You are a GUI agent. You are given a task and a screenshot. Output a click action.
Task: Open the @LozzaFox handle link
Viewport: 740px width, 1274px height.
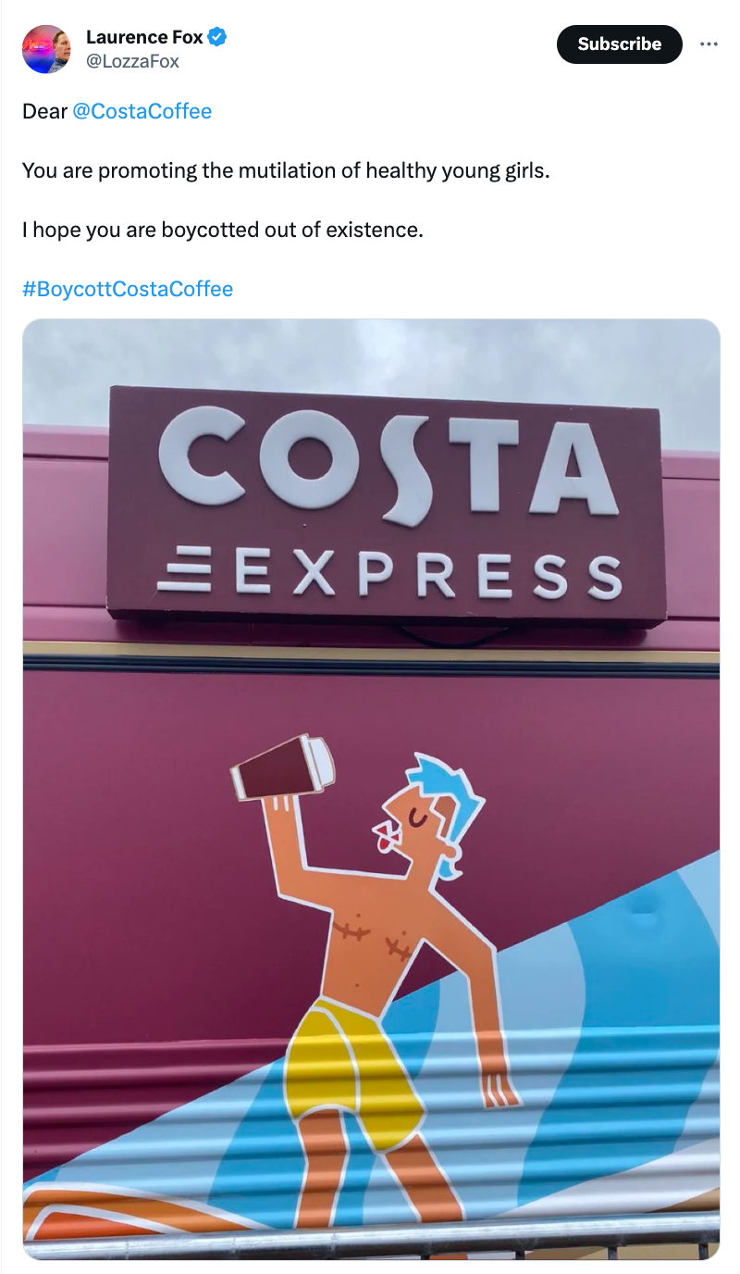tap(132, 61)
